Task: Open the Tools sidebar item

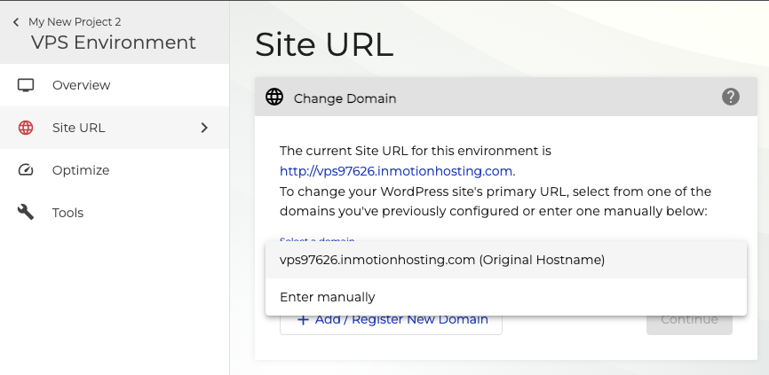Action: coord(68,213)
